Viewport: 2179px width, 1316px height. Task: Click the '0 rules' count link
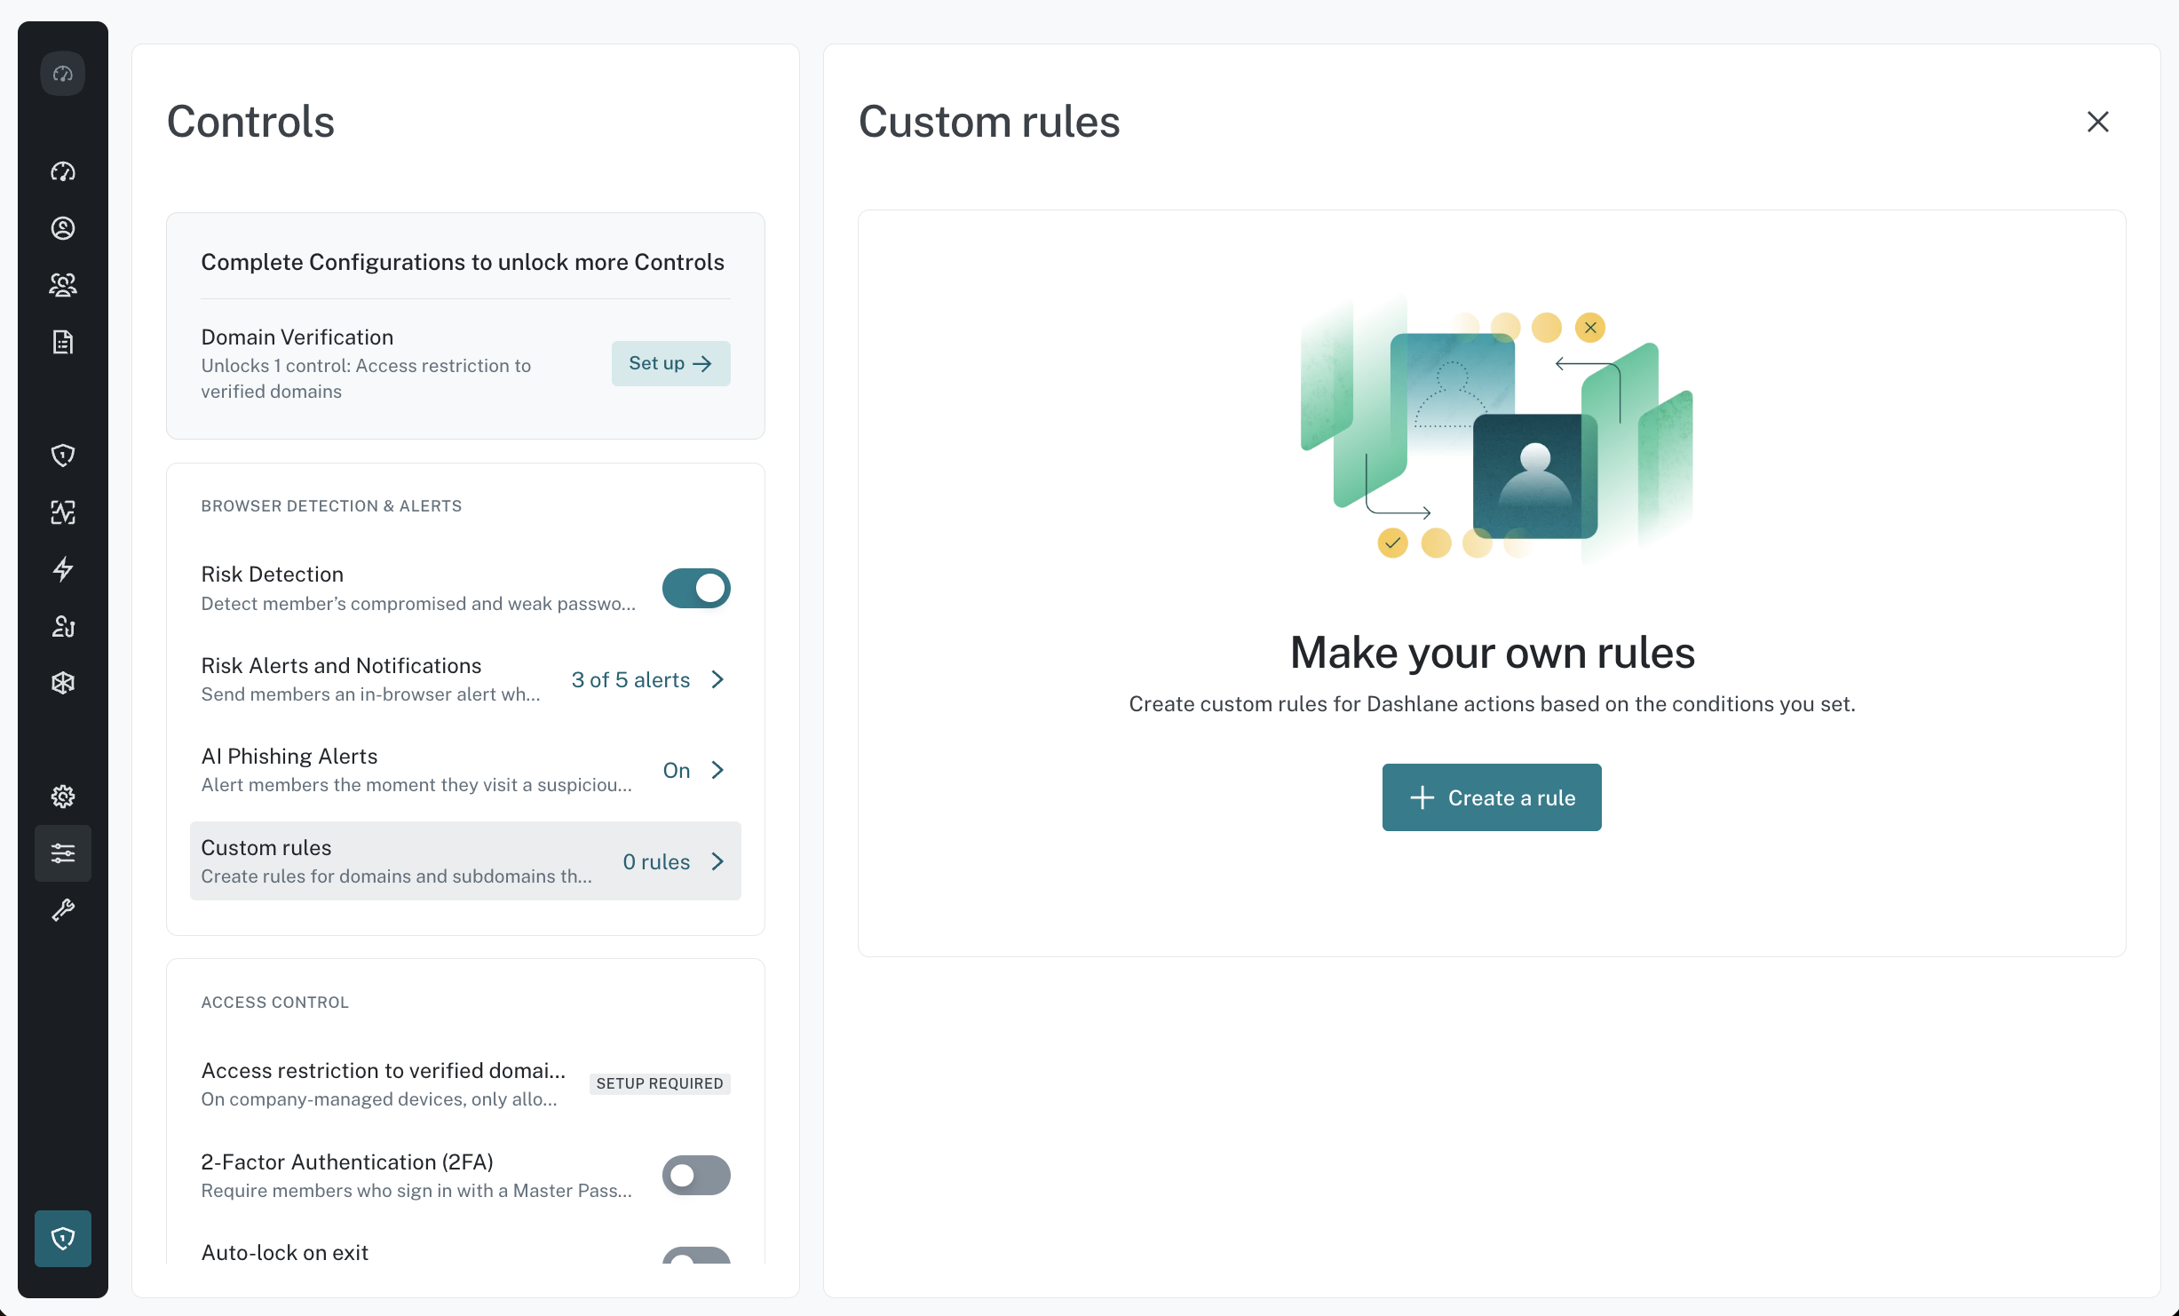point(656,861)
